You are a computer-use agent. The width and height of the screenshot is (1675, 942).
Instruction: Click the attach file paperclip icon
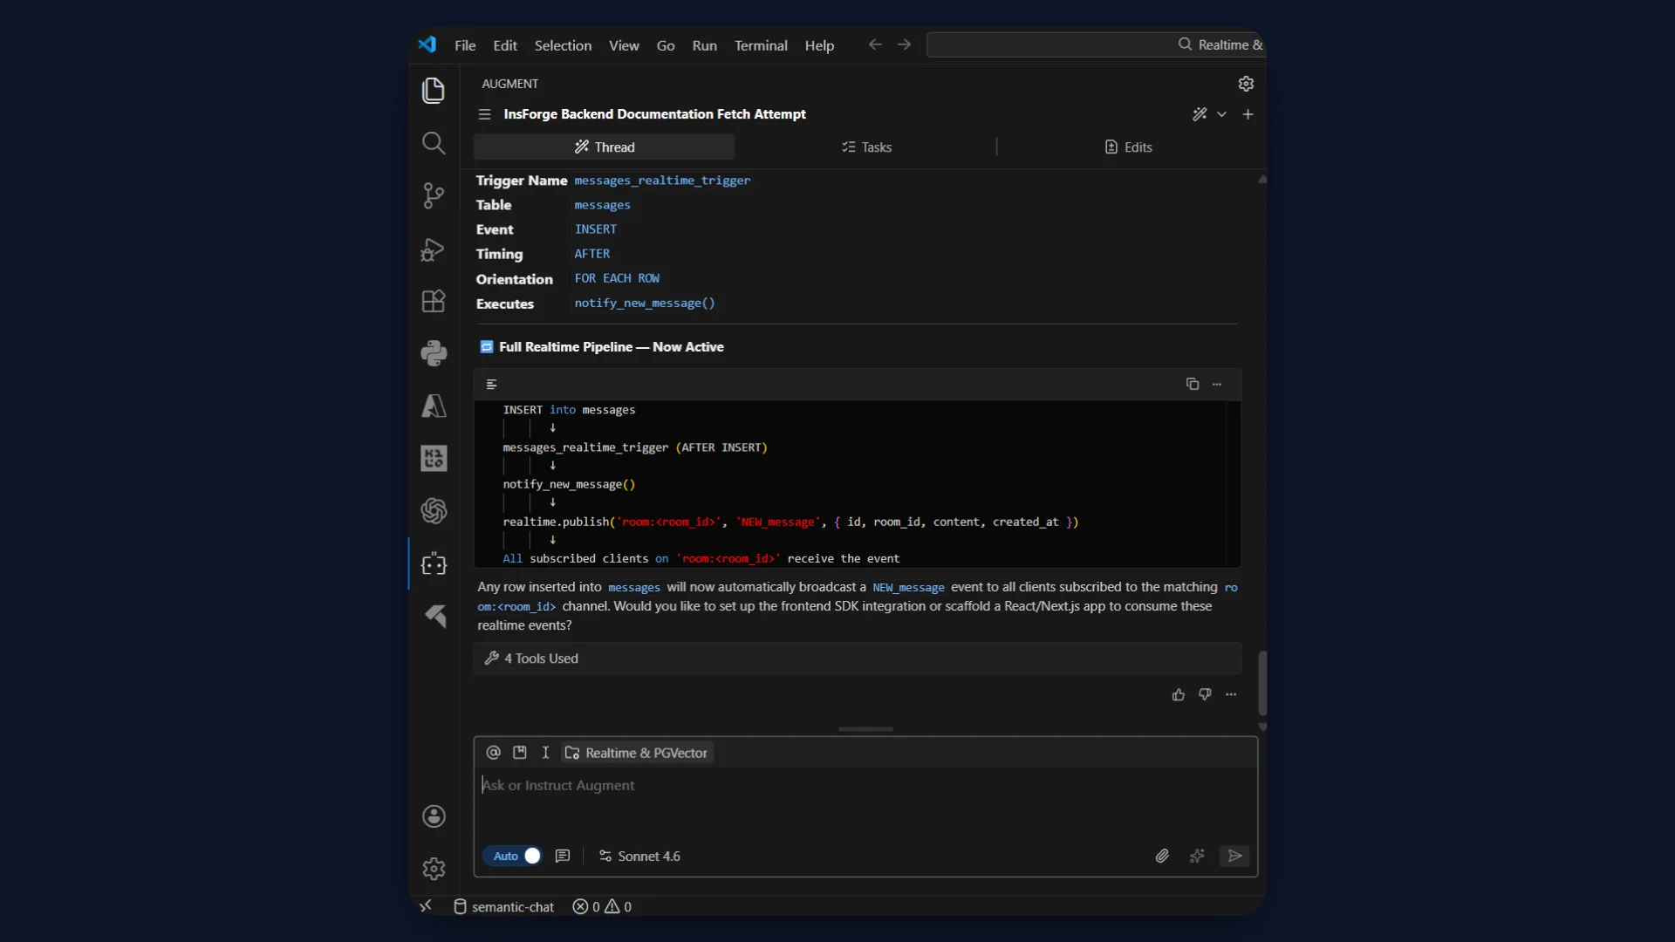coord(1162,857)
